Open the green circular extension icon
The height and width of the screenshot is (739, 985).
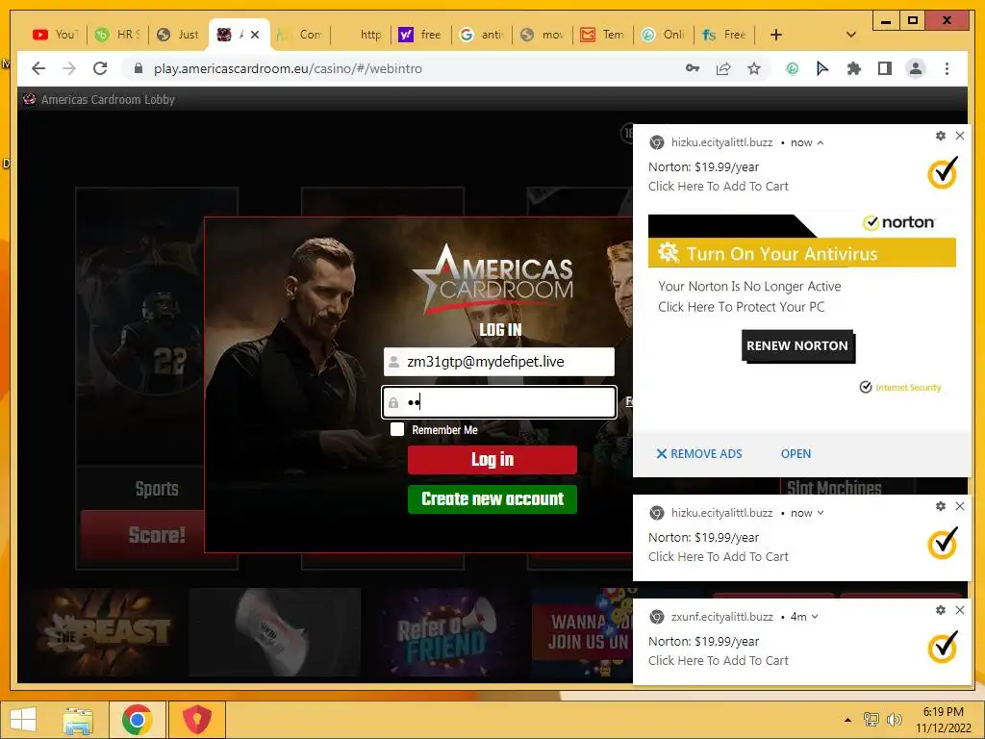coord(793,68)
